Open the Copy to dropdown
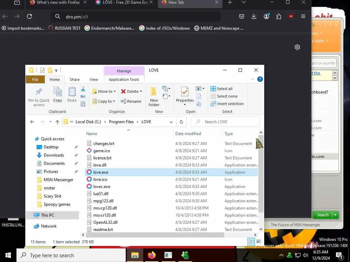 [104, 101]
